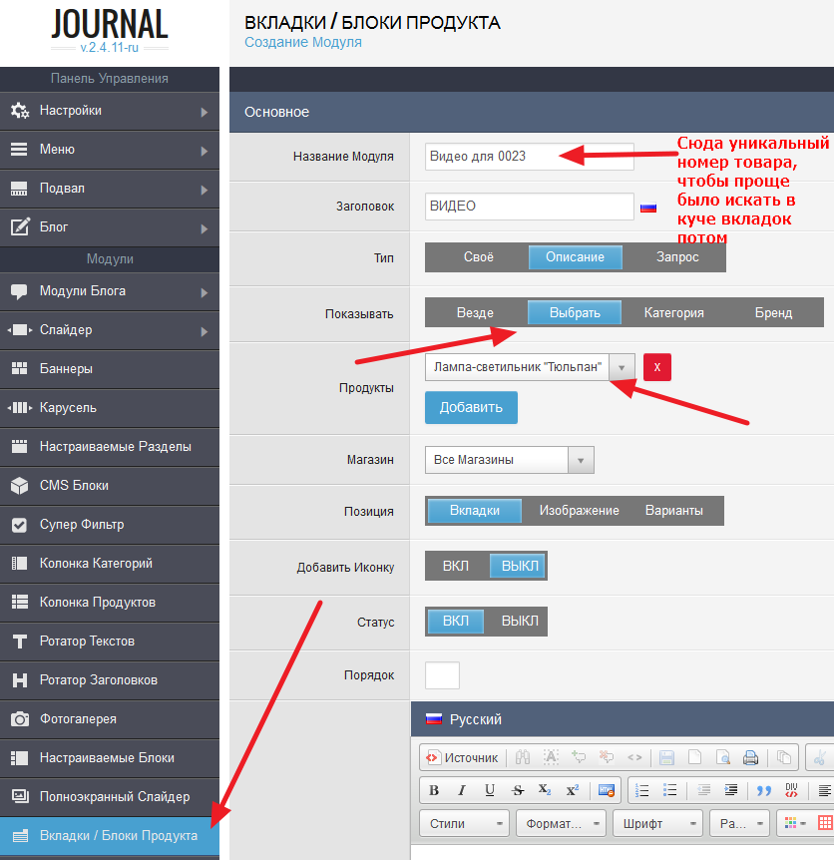This screenshot has height=860, width=834.
Task: Set Status to ВЫКЛ
Action: (x=519, y=621)
